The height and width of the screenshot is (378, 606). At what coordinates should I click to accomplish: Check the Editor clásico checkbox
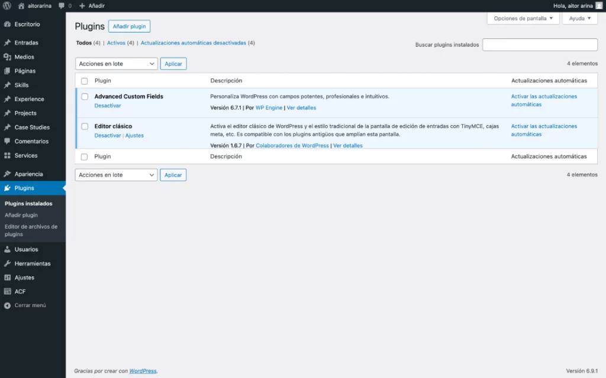point(85,126)
